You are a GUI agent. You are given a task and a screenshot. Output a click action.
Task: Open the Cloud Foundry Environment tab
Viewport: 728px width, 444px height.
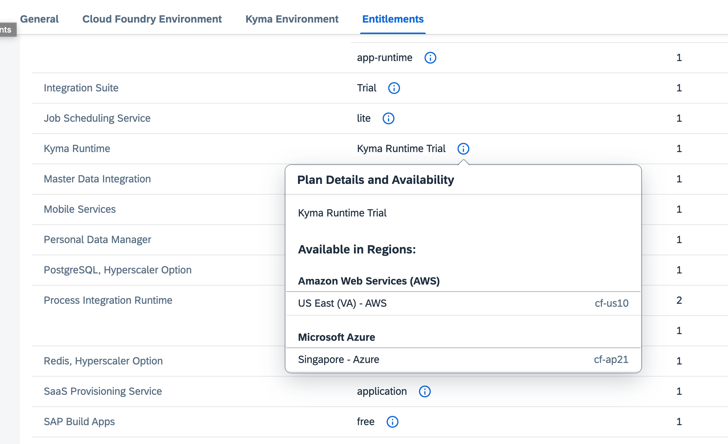point(152,19)
